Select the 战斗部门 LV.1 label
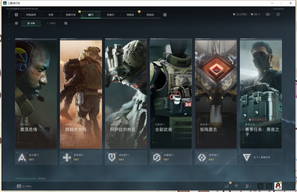This screenshot has height=192, width=297. coord(31,160)
